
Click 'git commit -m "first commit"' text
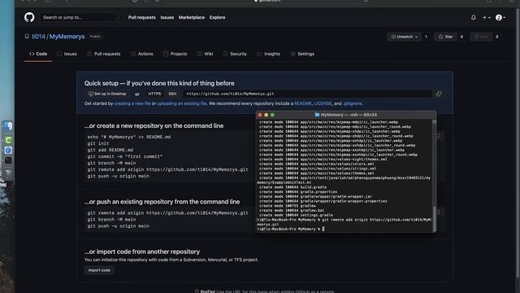tap(125, 156)
